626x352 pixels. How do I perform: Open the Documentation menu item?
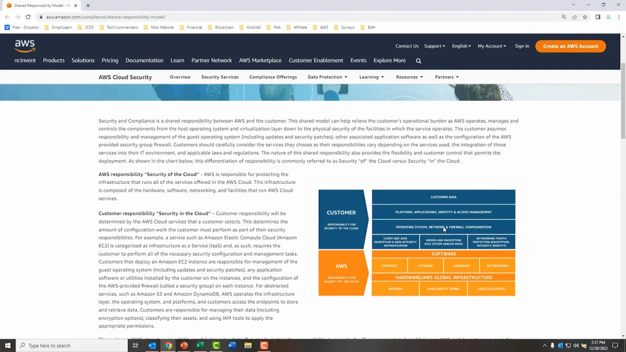(x=144, y=60)
